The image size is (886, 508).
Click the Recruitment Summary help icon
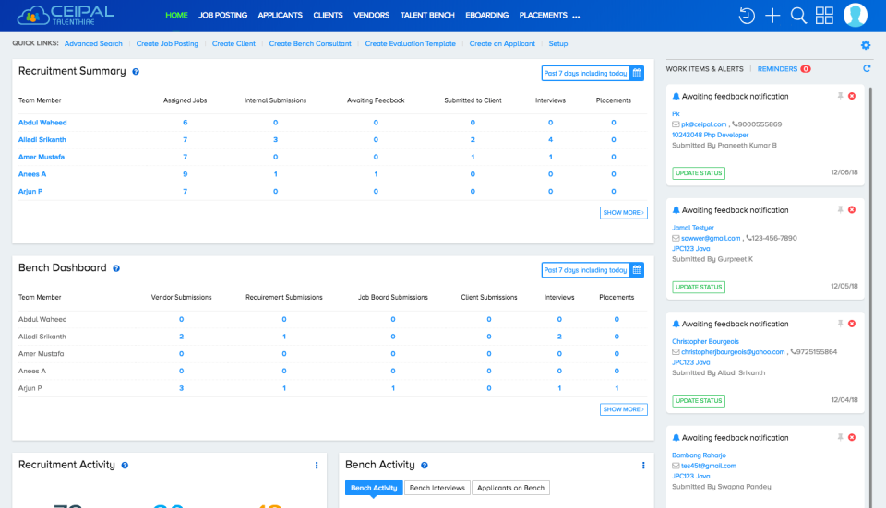pyautogui.click(x=136, y=72)
